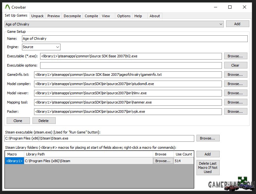Edit the Model viewer path field

[128, 93]
